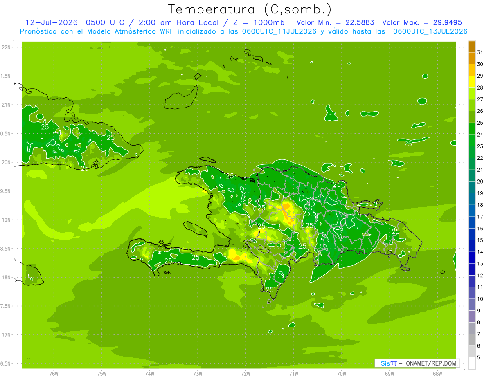Click the date '12-Jul-2026' in header
Viewport: 491px width, 379px height.
tap(52, 22)
